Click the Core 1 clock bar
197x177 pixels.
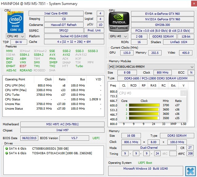coord(144,110)
